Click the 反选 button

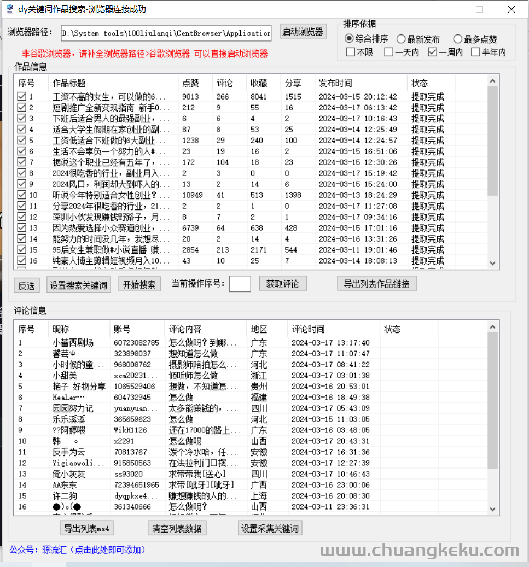[x=26, y=285]
